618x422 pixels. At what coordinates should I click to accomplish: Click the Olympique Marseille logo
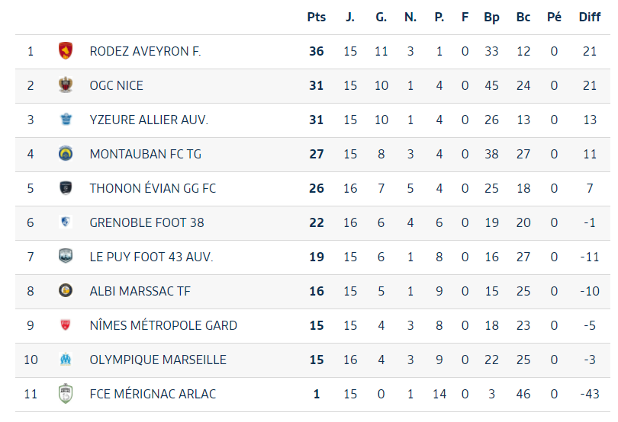coord(66,359)
